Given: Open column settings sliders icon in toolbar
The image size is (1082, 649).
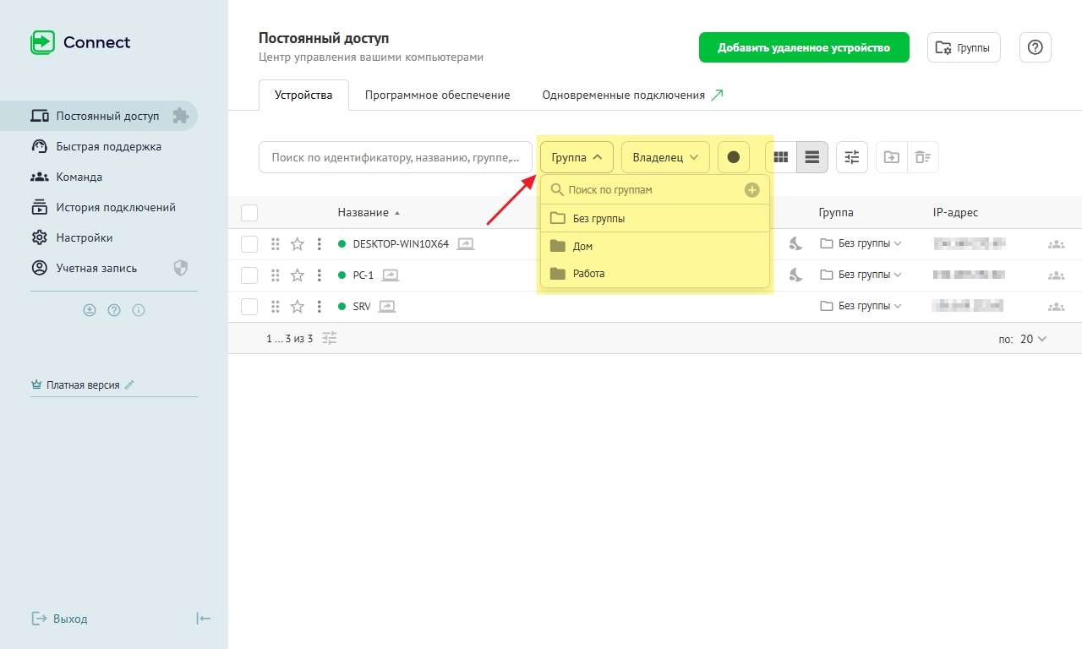Looking at the screenshot, I should [852, 157].
